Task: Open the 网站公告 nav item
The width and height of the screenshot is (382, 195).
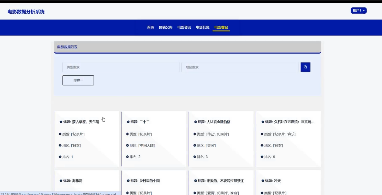Action: click(166, 27)
